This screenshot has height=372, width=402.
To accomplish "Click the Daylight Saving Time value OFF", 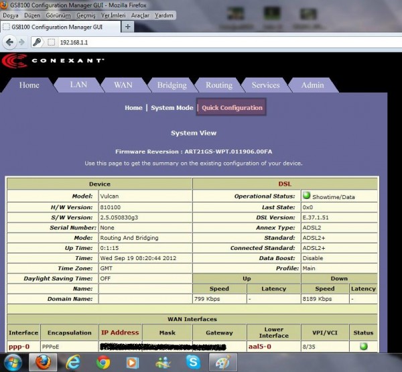I will [105, 279].
